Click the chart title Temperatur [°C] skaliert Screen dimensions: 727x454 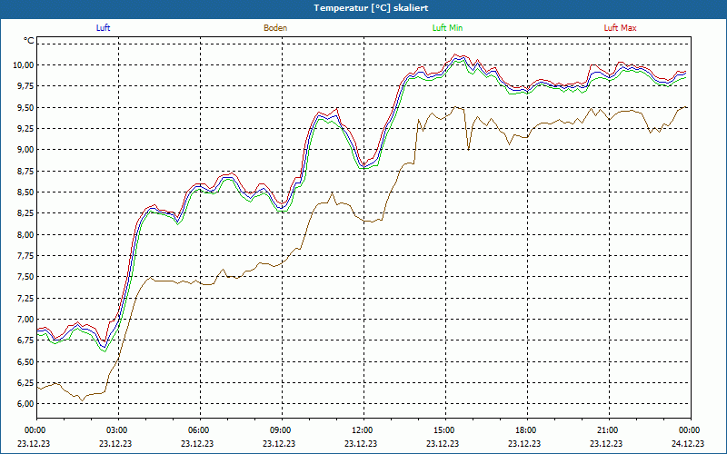[371, 8]
